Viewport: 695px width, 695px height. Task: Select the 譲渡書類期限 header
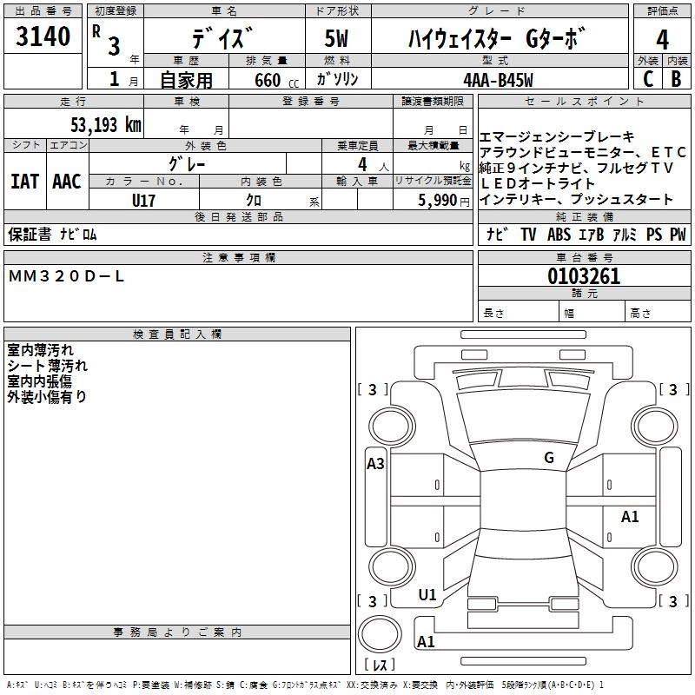point(433,101)
